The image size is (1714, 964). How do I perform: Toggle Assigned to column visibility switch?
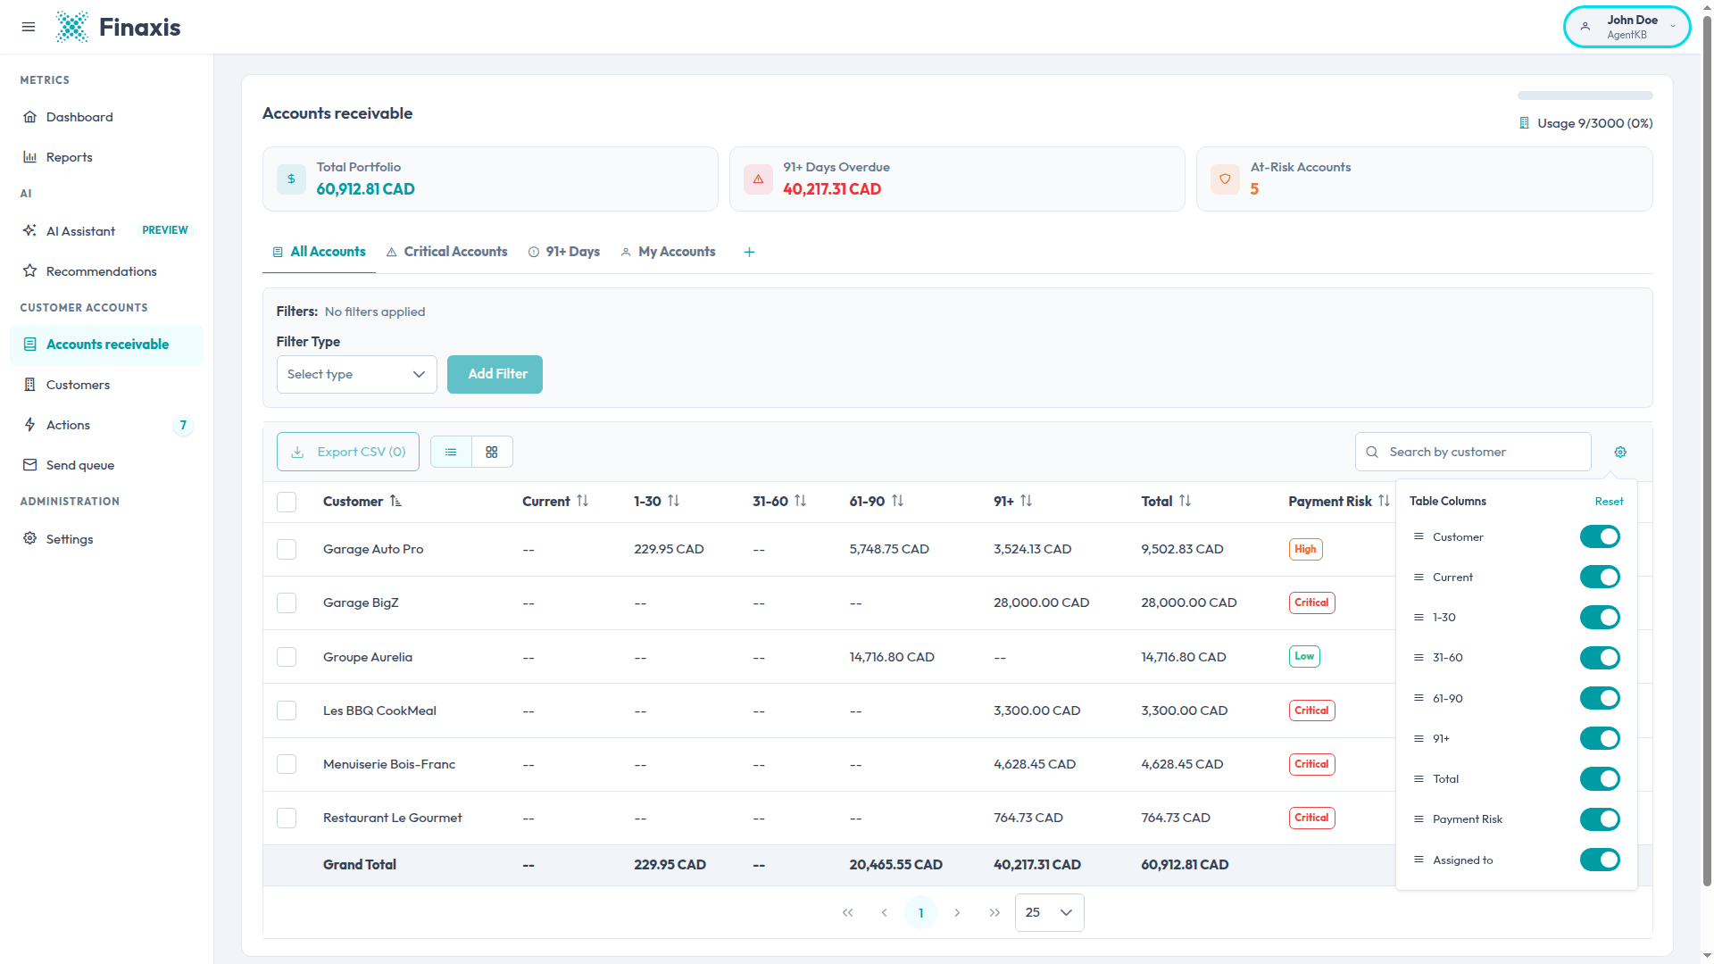click(x=1600, y=860)
